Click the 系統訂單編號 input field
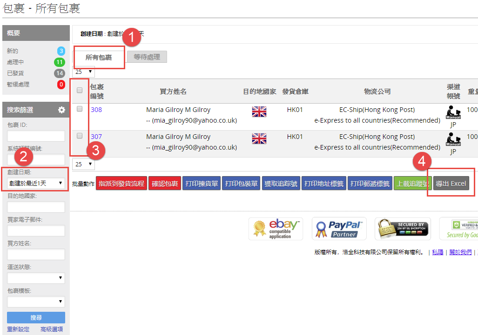478x335 pixels. (36, 159)
